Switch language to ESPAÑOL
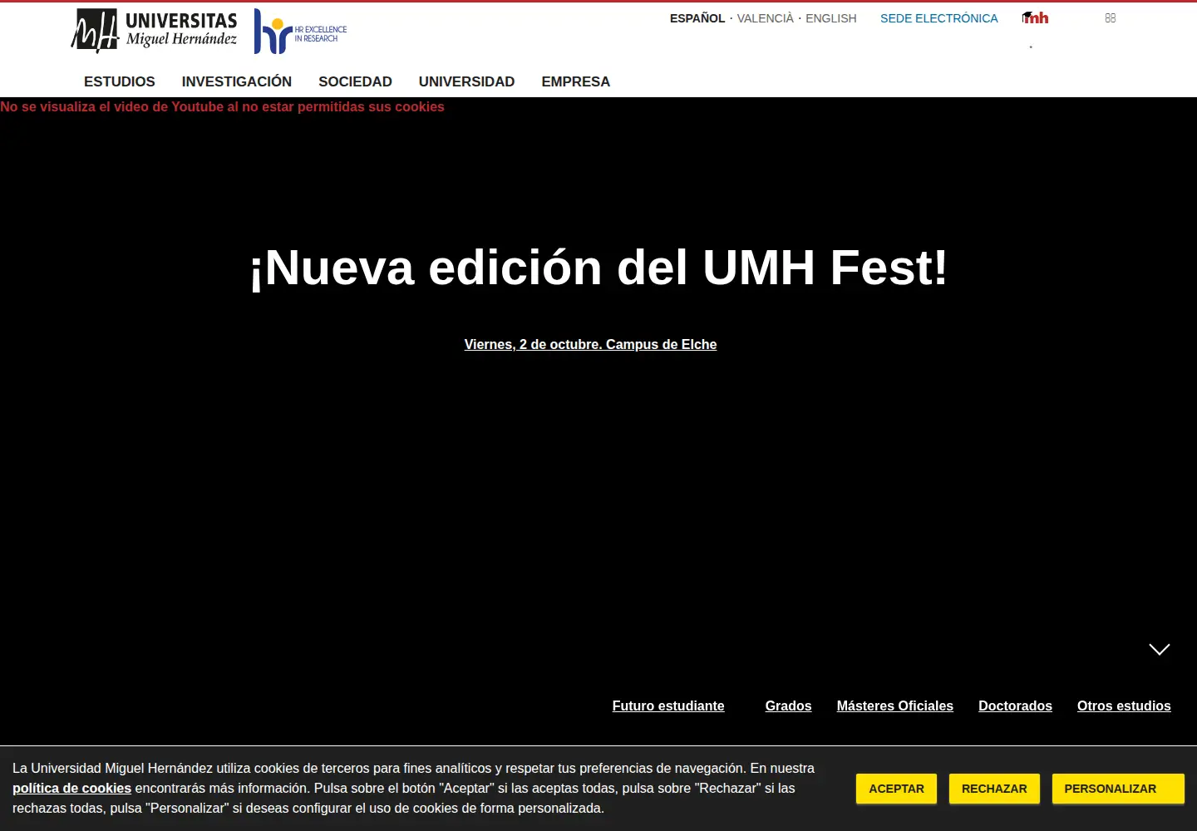 point(697,18)
